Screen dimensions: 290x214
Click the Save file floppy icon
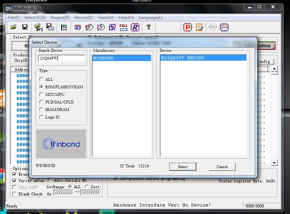(25, 27)
